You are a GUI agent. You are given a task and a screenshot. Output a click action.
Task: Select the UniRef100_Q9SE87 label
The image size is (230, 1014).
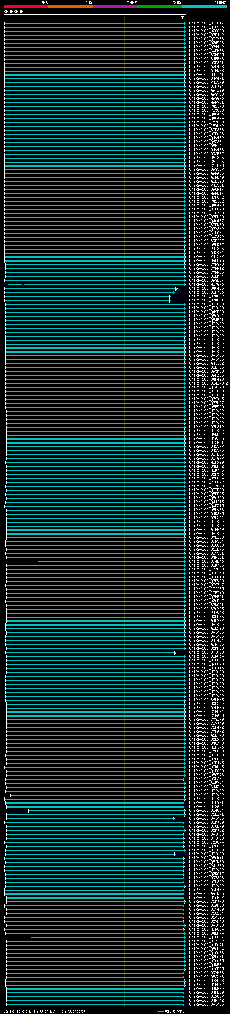click(x=206, y=154)
